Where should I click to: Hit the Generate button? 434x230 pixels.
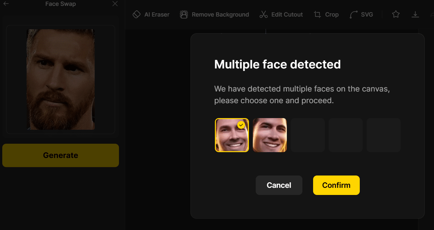(x=61, y=155)
